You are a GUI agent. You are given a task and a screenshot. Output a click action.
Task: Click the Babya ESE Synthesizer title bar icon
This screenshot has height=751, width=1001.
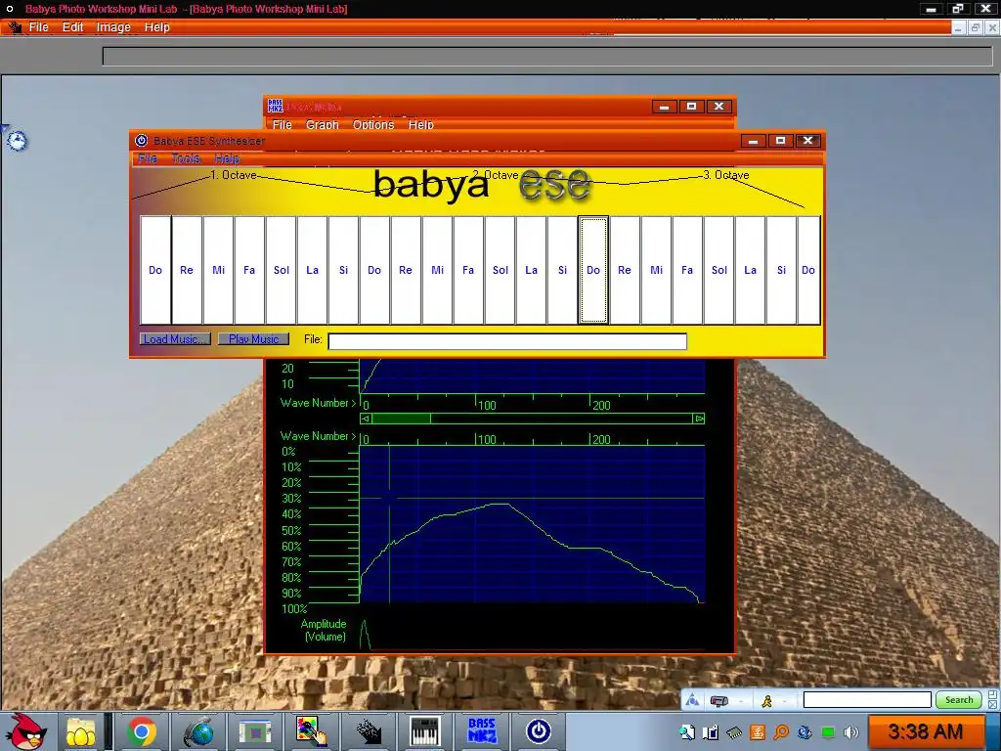pos(141,141)
